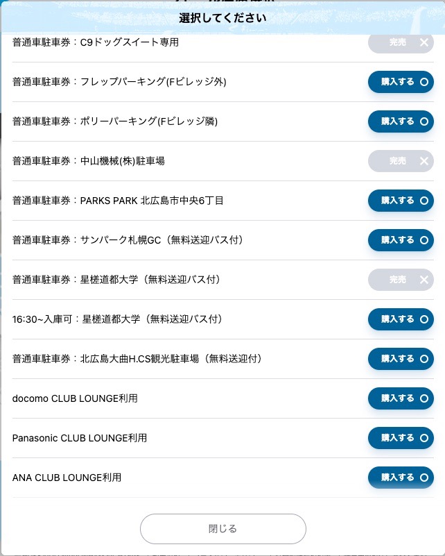Buy the PARKS PARK 北広島市中央6丁目 ticket
445x556 pixels.
coord(401,201)
